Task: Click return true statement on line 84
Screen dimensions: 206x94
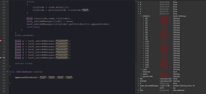Action: (24, 63)
